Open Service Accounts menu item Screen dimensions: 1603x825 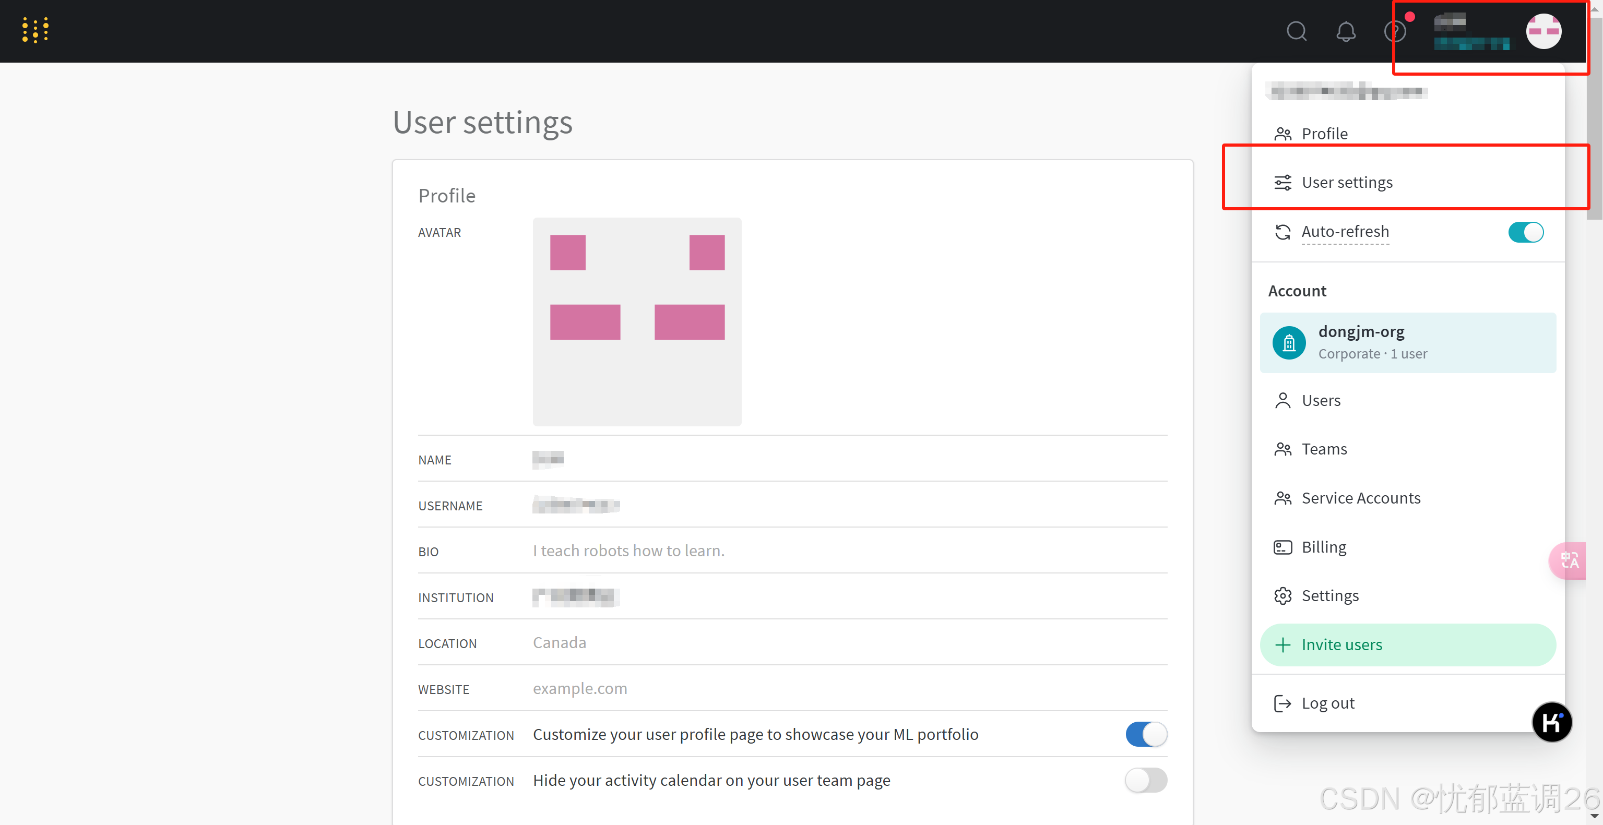click(x=1360, y=498)
